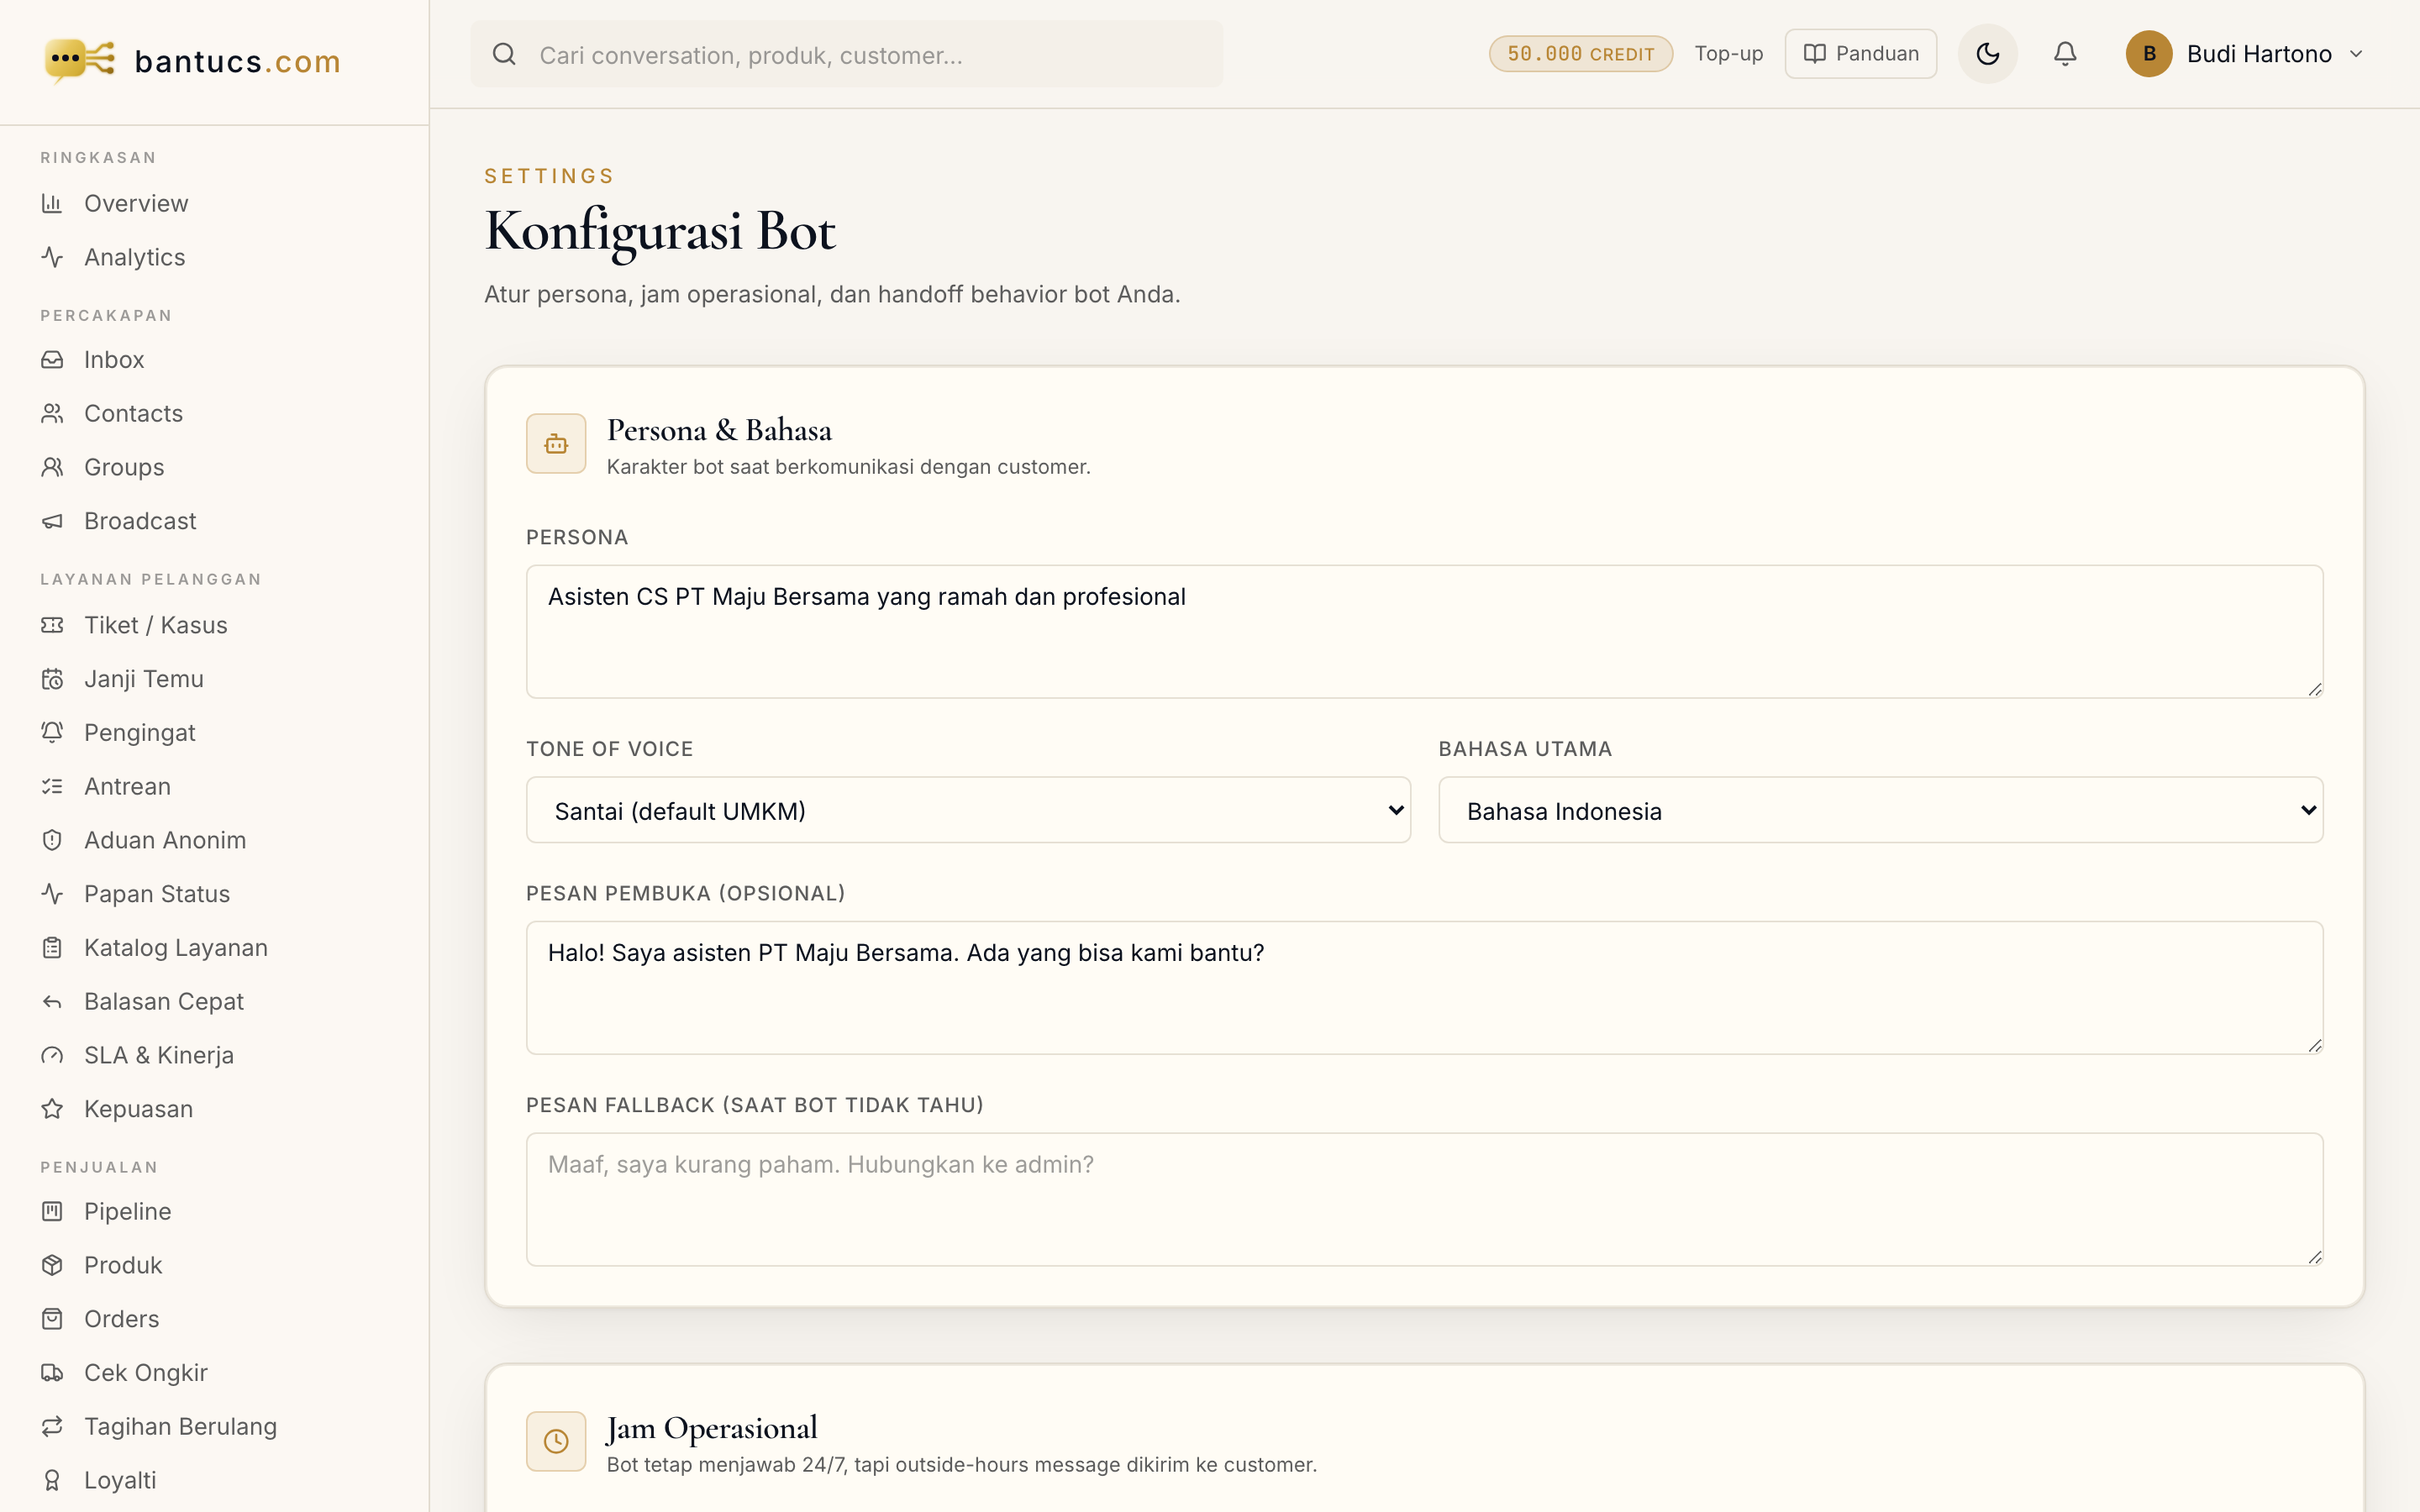Screen dimensions: 2420x1512
Task: Open Analytics via its pulse icon
Action: pos(52,258)
